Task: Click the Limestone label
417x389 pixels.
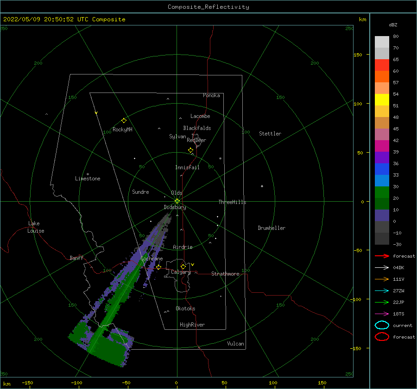Action: (x=88, y=179)
